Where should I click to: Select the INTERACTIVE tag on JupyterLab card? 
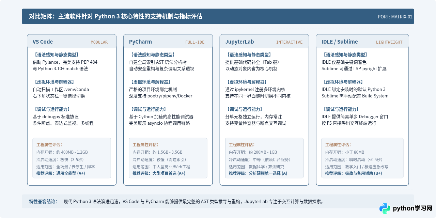[x=289, y=42]
